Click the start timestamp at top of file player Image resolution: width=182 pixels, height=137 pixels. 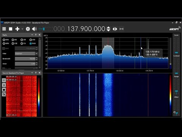point(11,76)
